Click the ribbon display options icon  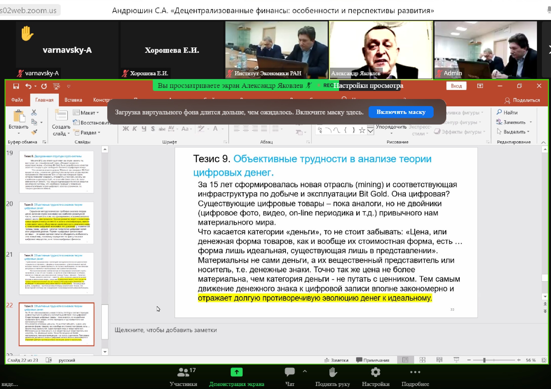pos(480,86)
